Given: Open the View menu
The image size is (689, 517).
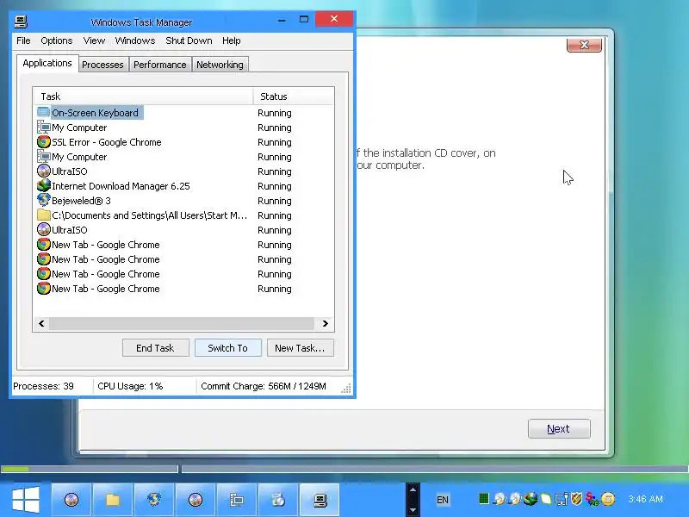Looking at the screenshot, I should [94, 40].
